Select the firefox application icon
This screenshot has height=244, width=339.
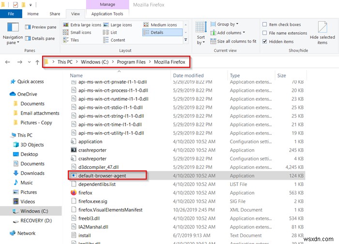pyautogui.click(x=74, y=193)
